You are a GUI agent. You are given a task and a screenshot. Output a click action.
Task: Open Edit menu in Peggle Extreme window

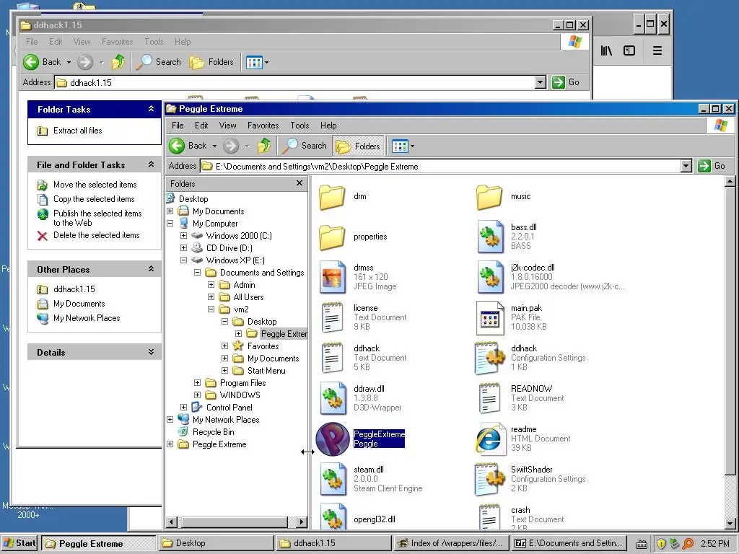pyautogui.click(x=201, y=126)
